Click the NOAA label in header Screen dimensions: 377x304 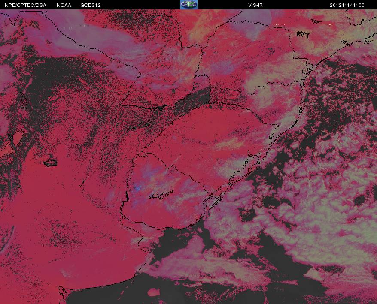(64, 5)
